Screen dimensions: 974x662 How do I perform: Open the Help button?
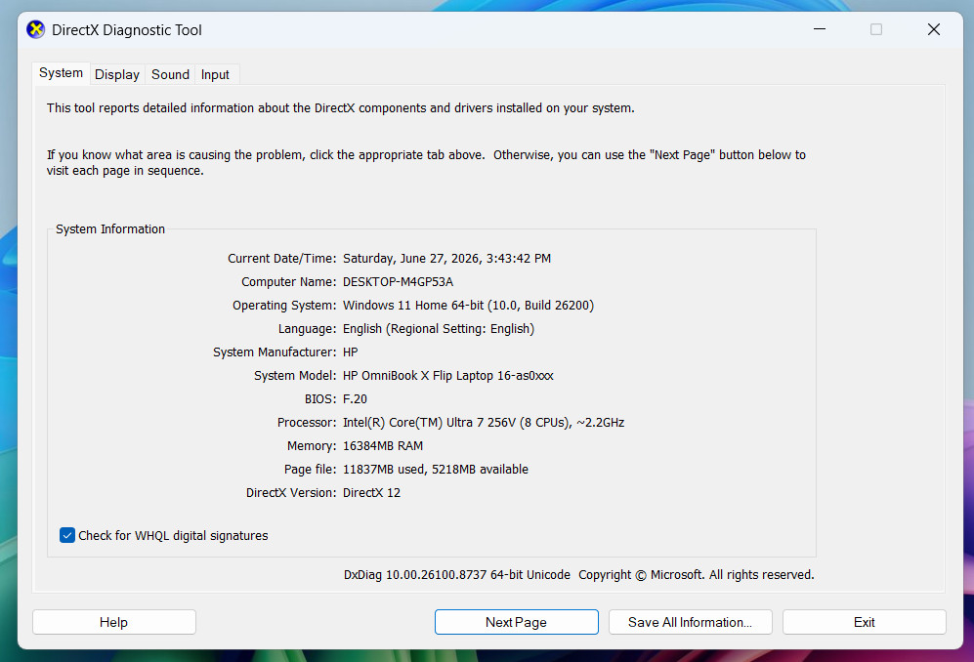(x=113, y=622)
